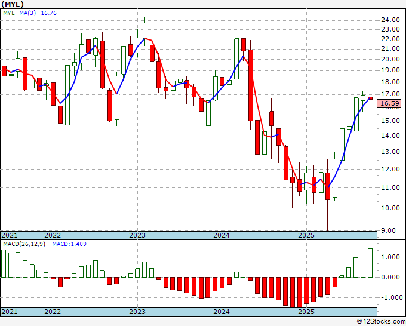Click the 23.00 price axis label
The height and width of the screenshot is (326, 406).
coord(390,29)
